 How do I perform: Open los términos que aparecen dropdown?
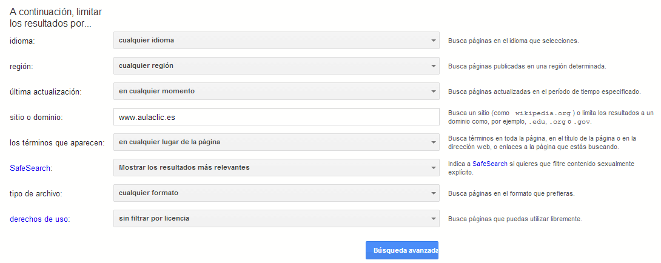click(276, 142)
